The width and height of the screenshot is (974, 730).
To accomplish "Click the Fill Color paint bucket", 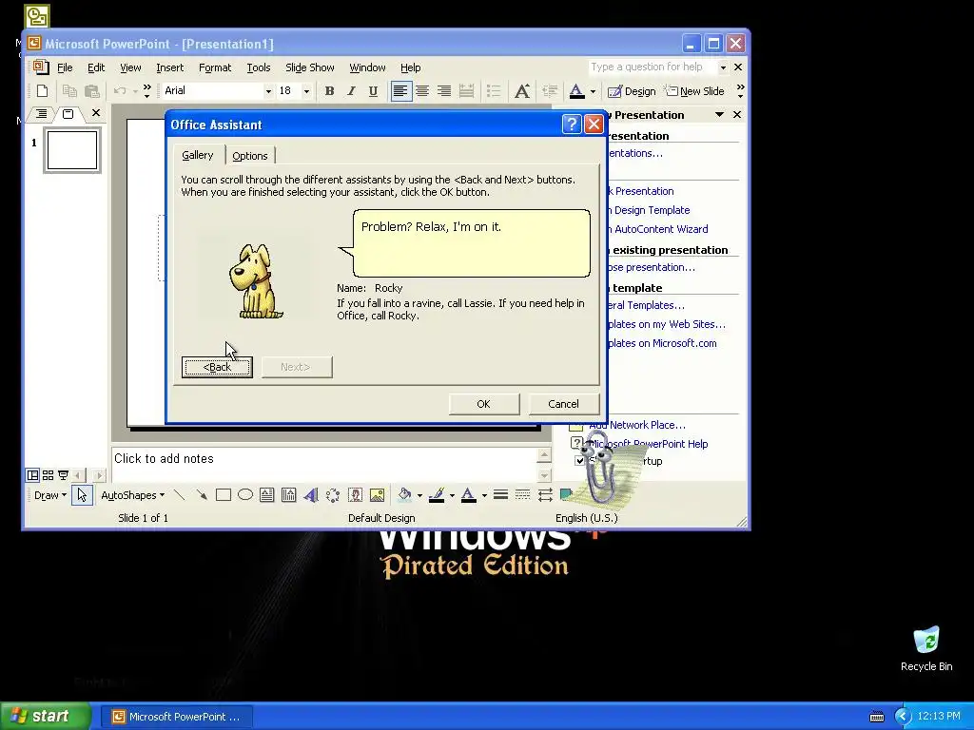I will 404,494.
